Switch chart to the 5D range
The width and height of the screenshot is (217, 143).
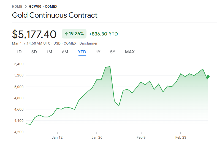click(x=34, y=52)
